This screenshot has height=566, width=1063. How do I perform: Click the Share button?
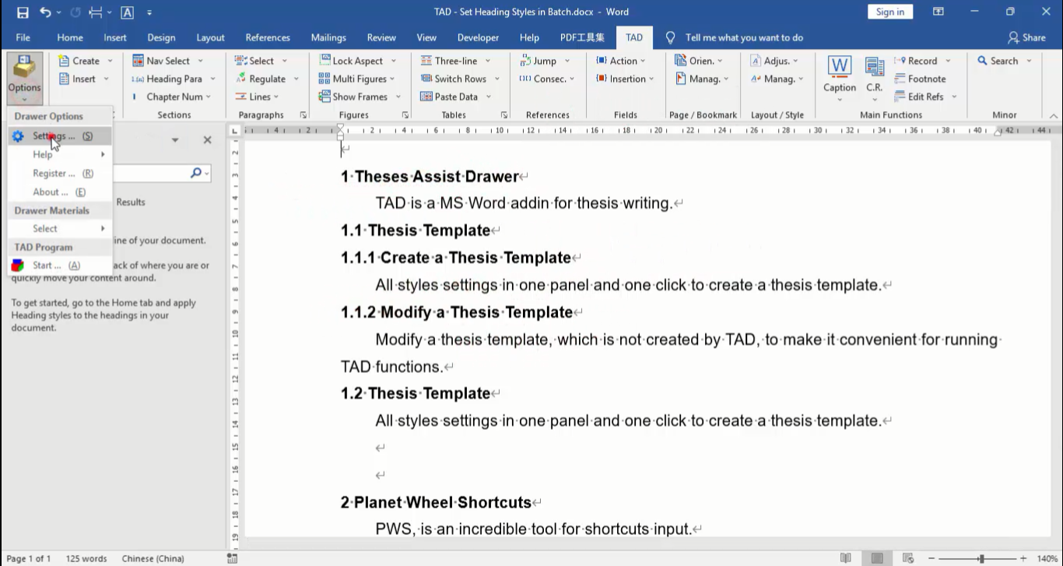point(1026,37)
